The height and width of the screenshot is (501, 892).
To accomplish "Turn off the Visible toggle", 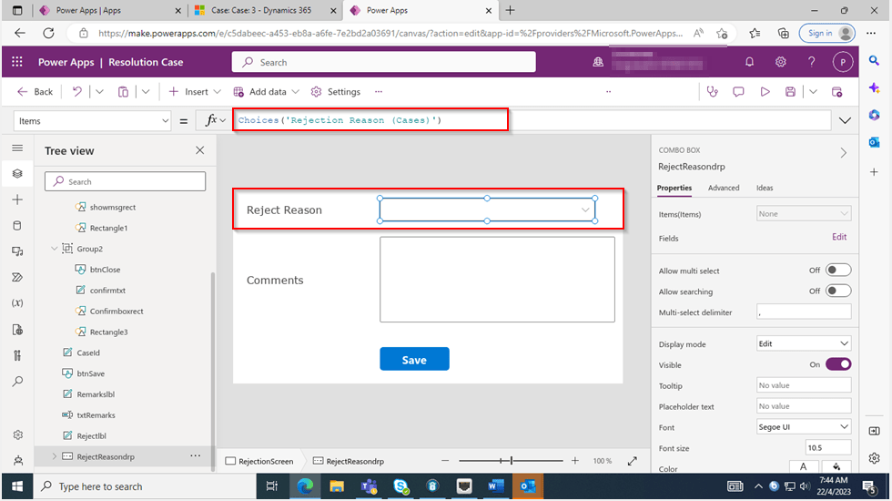I will click(x=837, y=364).
